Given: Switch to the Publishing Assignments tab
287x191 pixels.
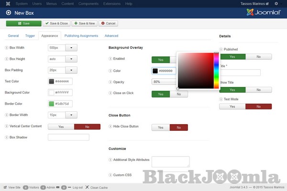Looking at the screenshot, I should tap(81, 36).
